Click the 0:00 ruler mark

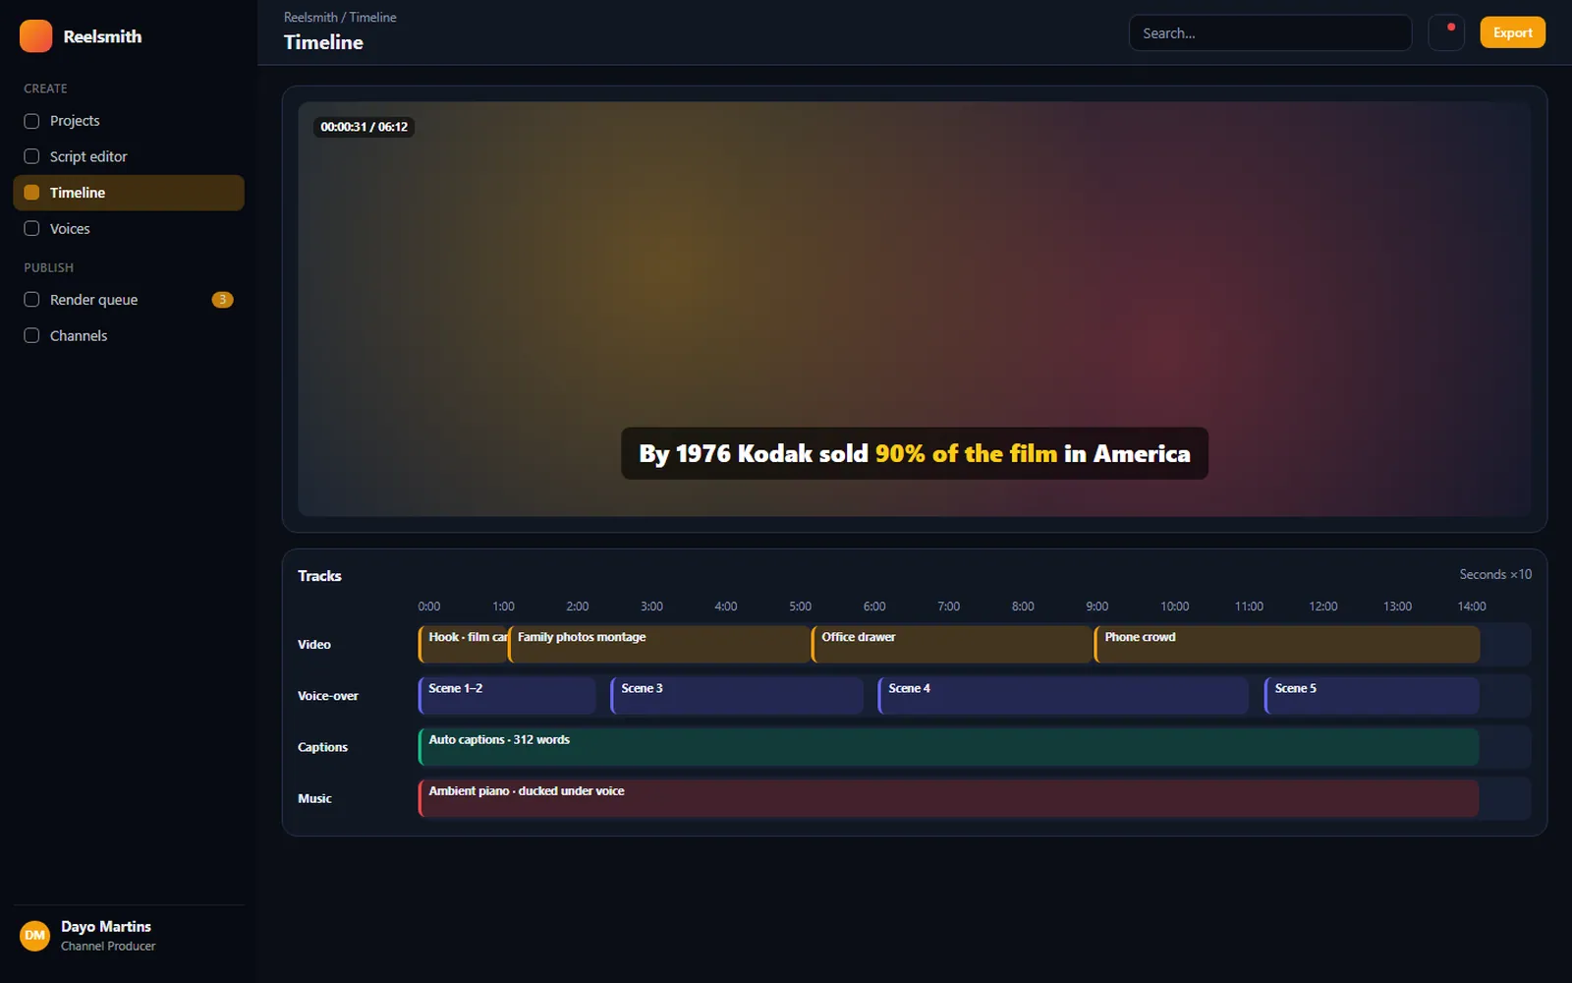coord(429,607)
